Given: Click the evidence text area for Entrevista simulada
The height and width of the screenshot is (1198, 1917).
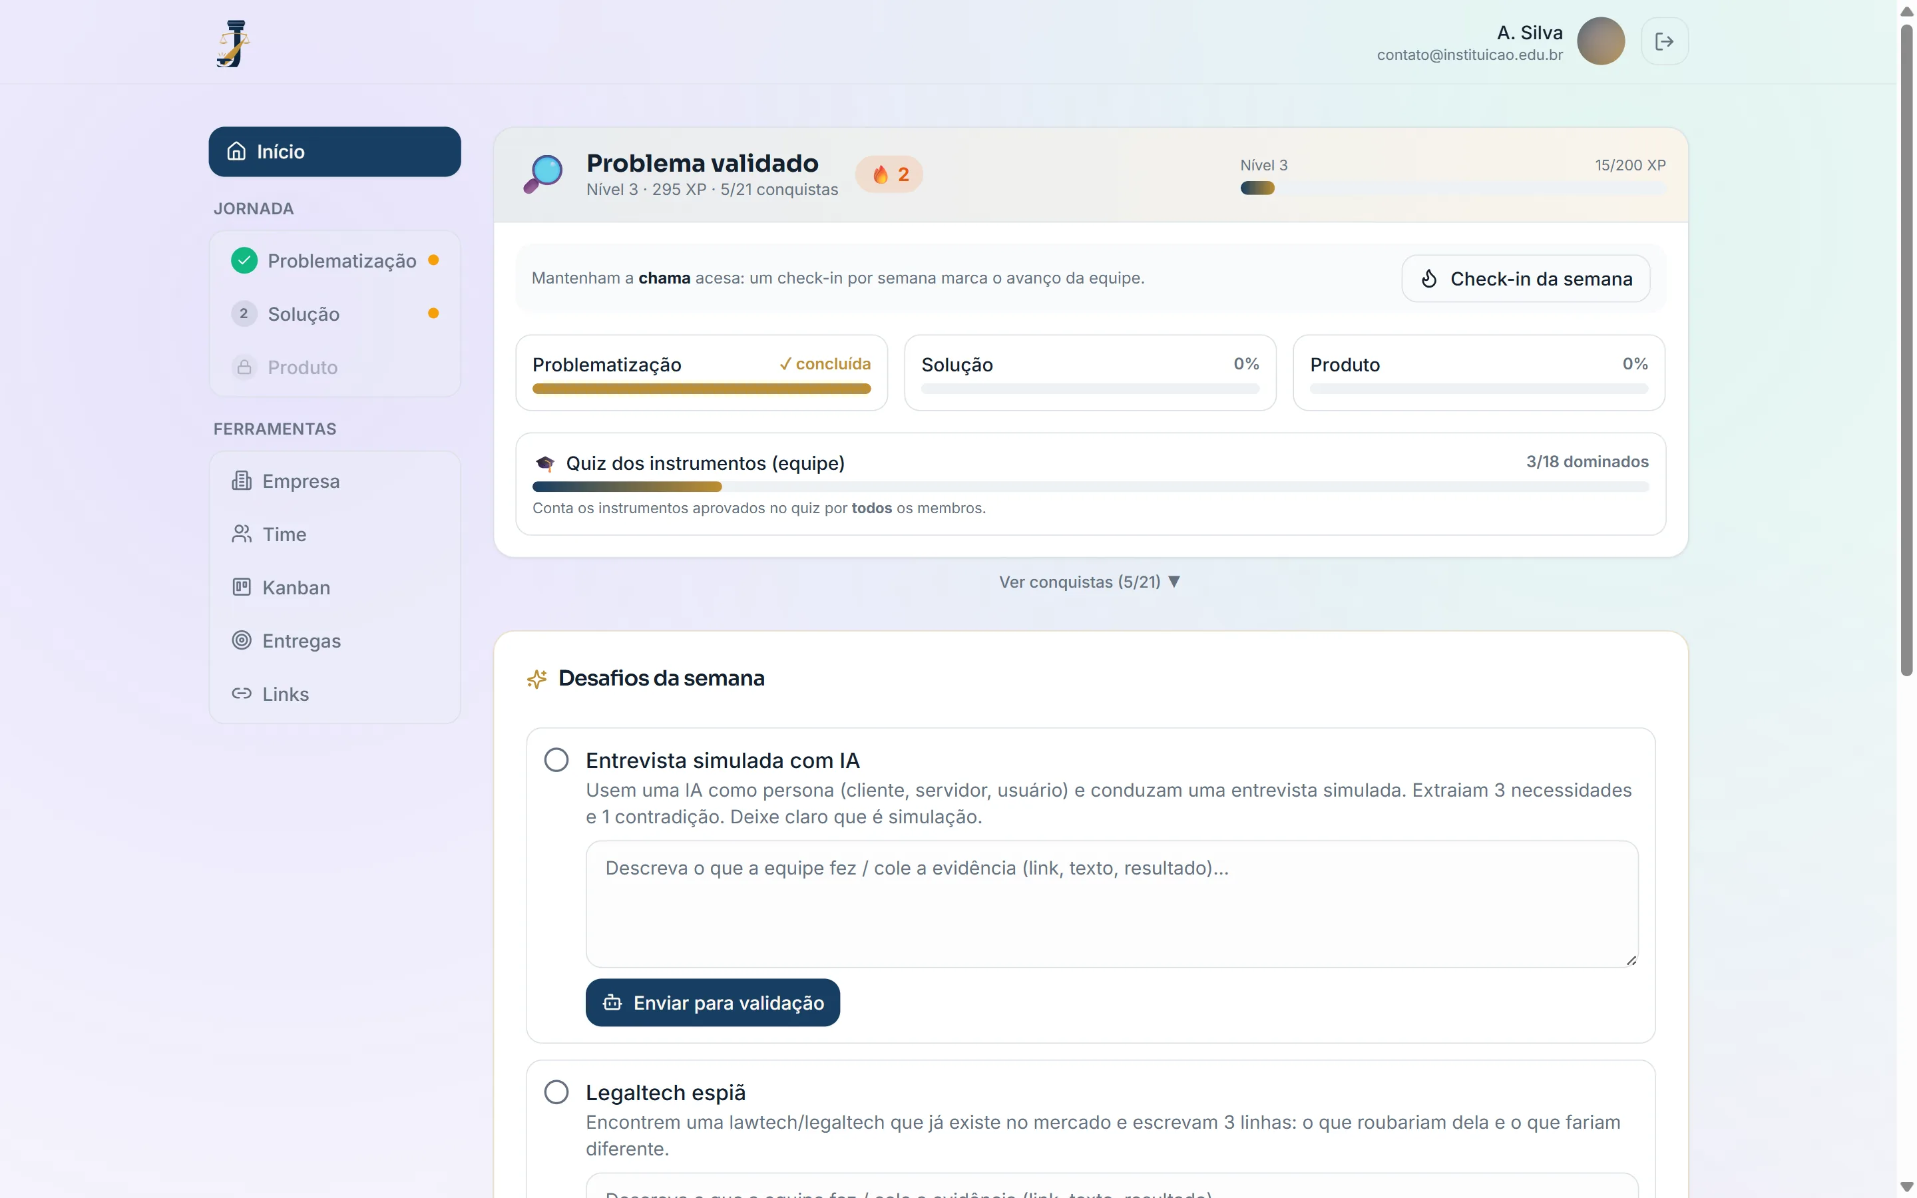Looking at the screenshot, I should pyautogui.click(x=1112, y=904).
